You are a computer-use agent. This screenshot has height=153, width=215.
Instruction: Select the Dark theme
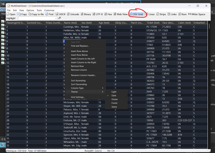coord(116,95)
